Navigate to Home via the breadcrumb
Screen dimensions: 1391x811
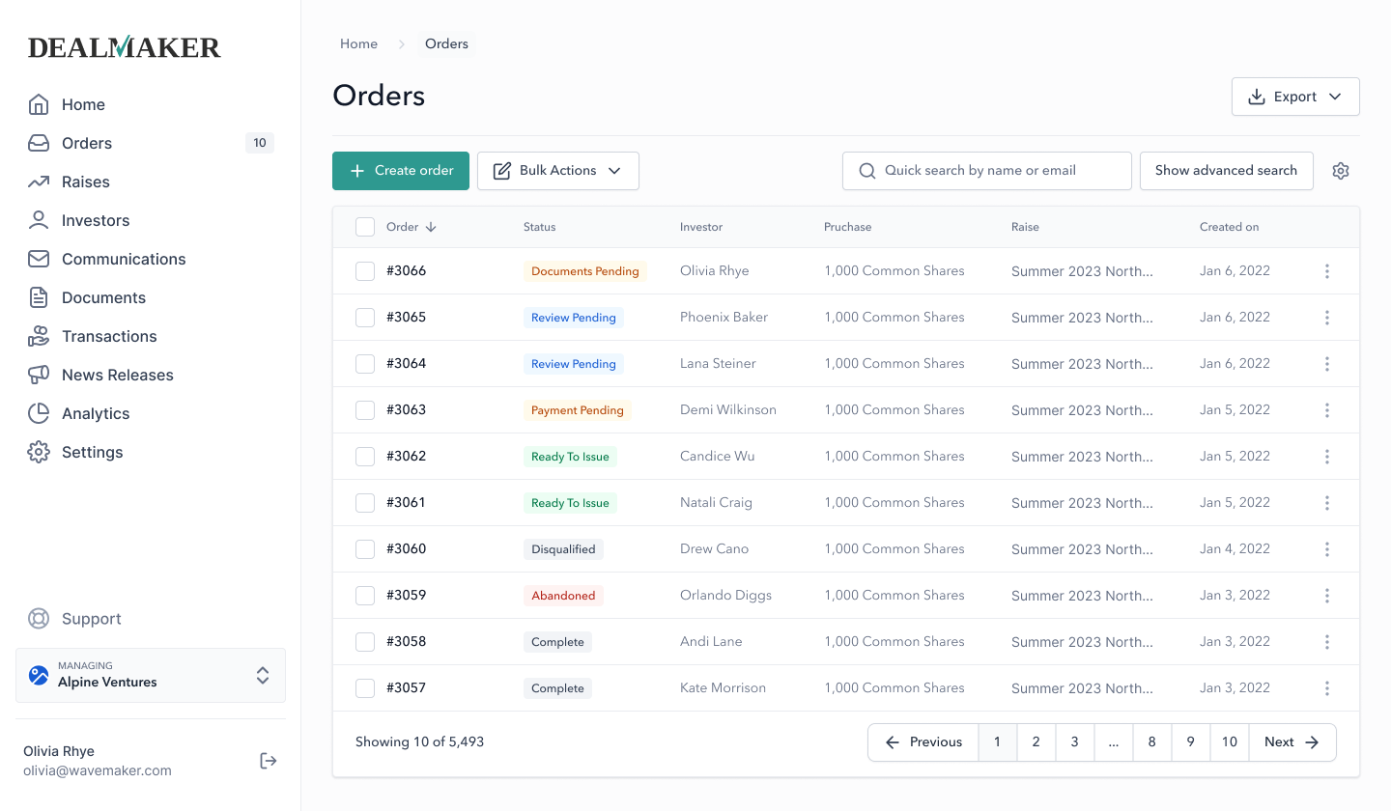[x=358, y=43]
